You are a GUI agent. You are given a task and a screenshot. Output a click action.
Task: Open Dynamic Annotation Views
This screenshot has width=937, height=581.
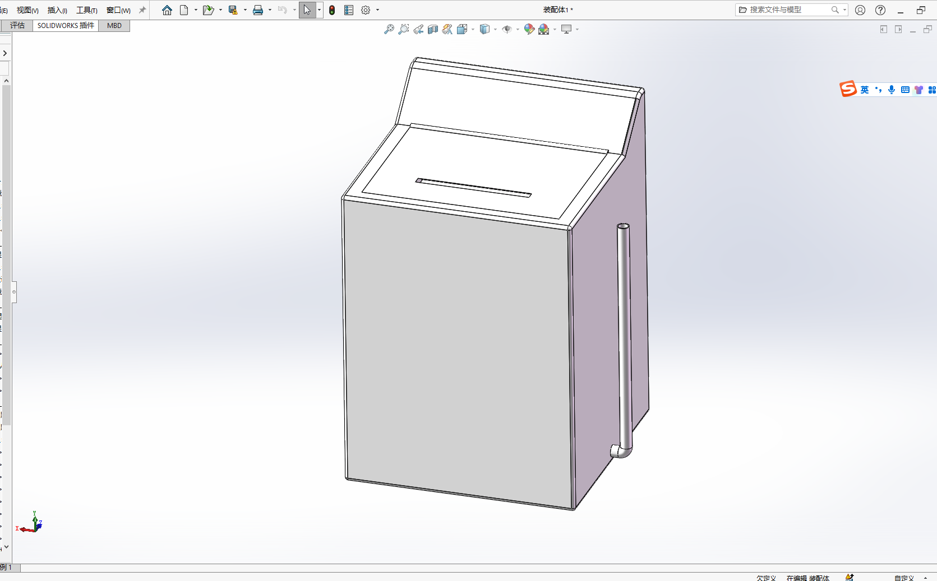(447, 29)
